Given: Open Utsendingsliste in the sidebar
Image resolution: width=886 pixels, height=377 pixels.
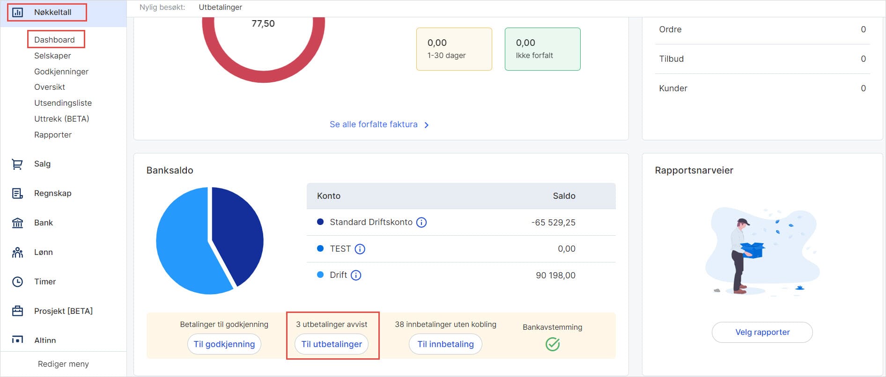Looking at the screenshot, I should [x=63, y=103].
